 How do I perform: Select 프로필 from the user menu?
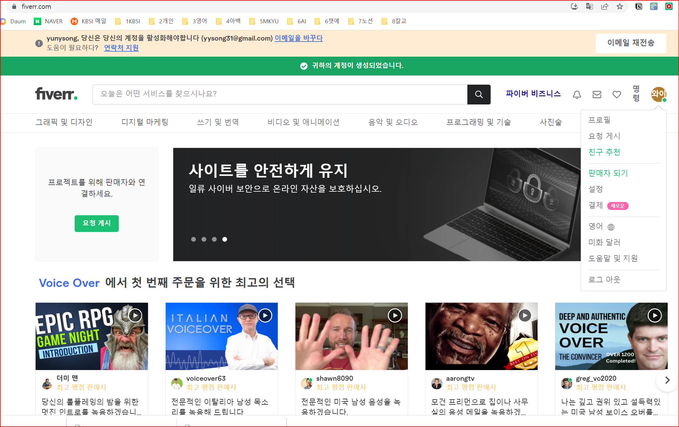coord(599,120)
